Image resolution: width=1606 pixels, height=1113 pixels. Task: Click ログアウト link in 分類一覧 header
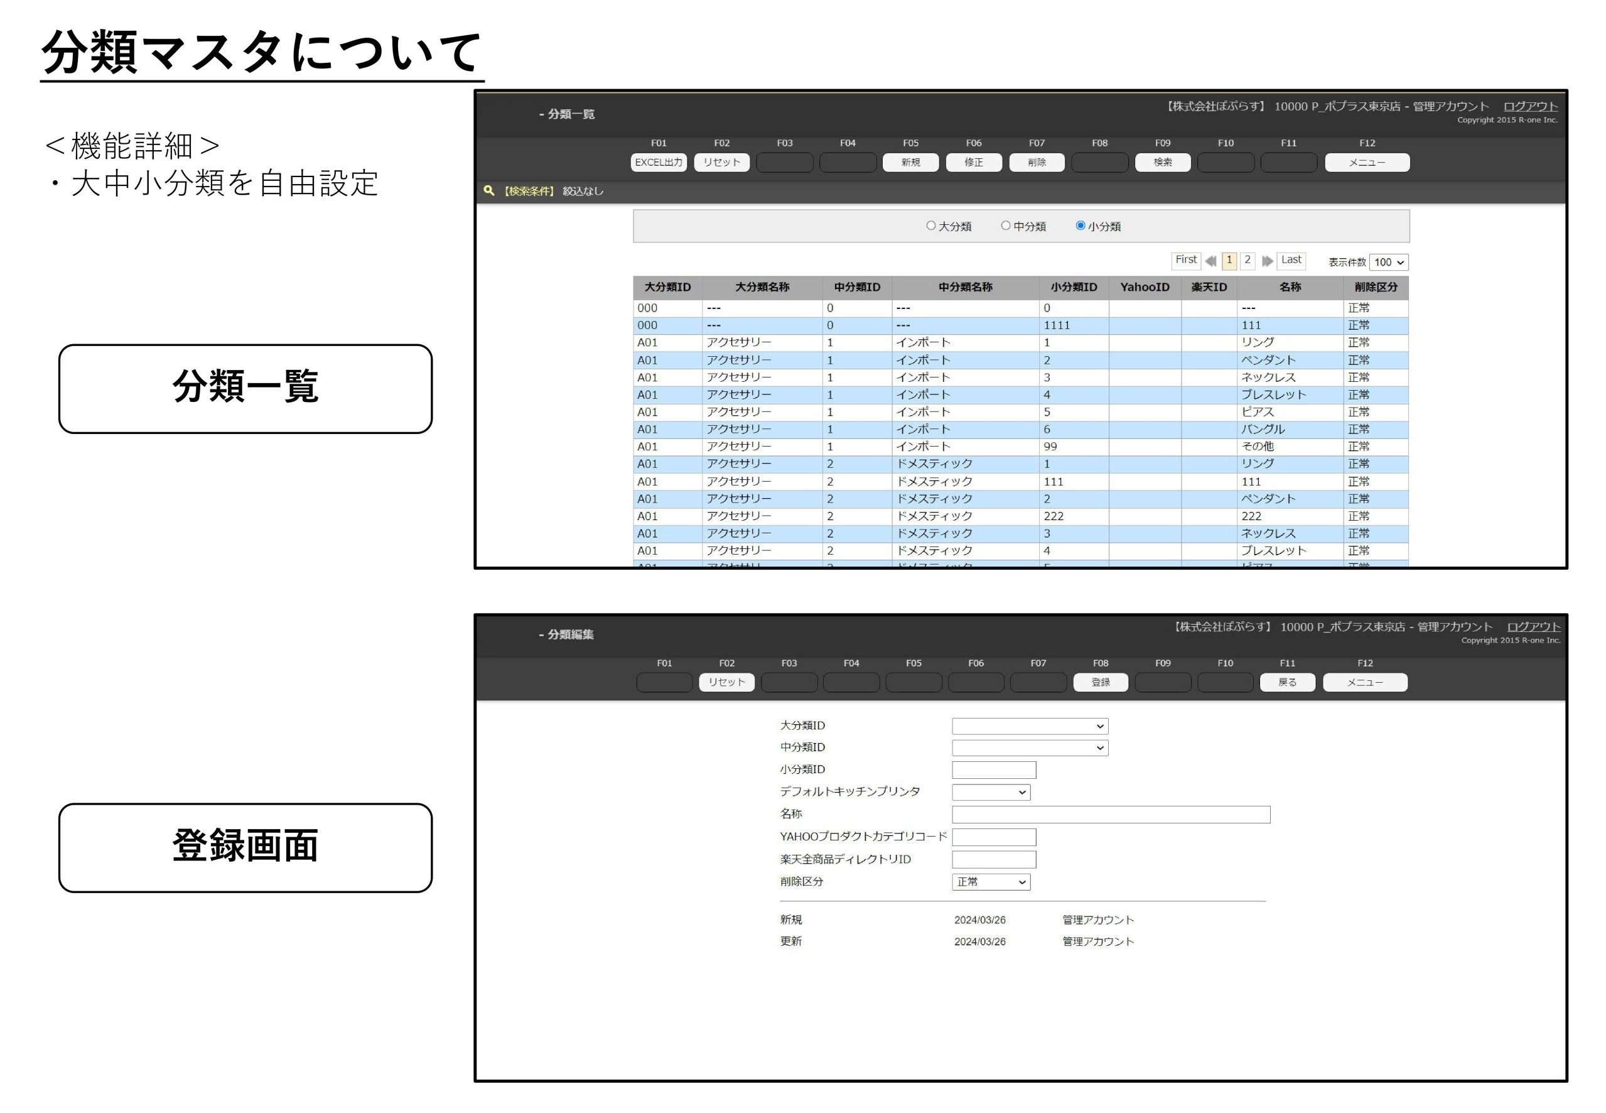click(1530, 106)
